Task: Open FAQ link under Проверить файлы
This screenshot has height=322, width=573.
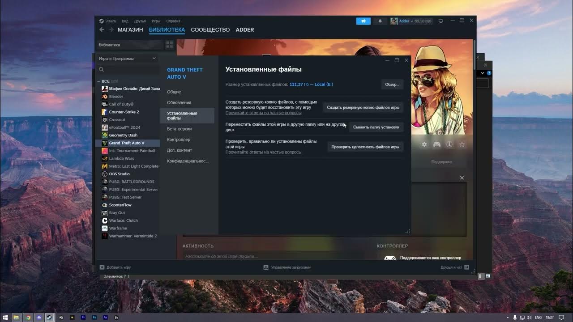Action: pos(263,152)
